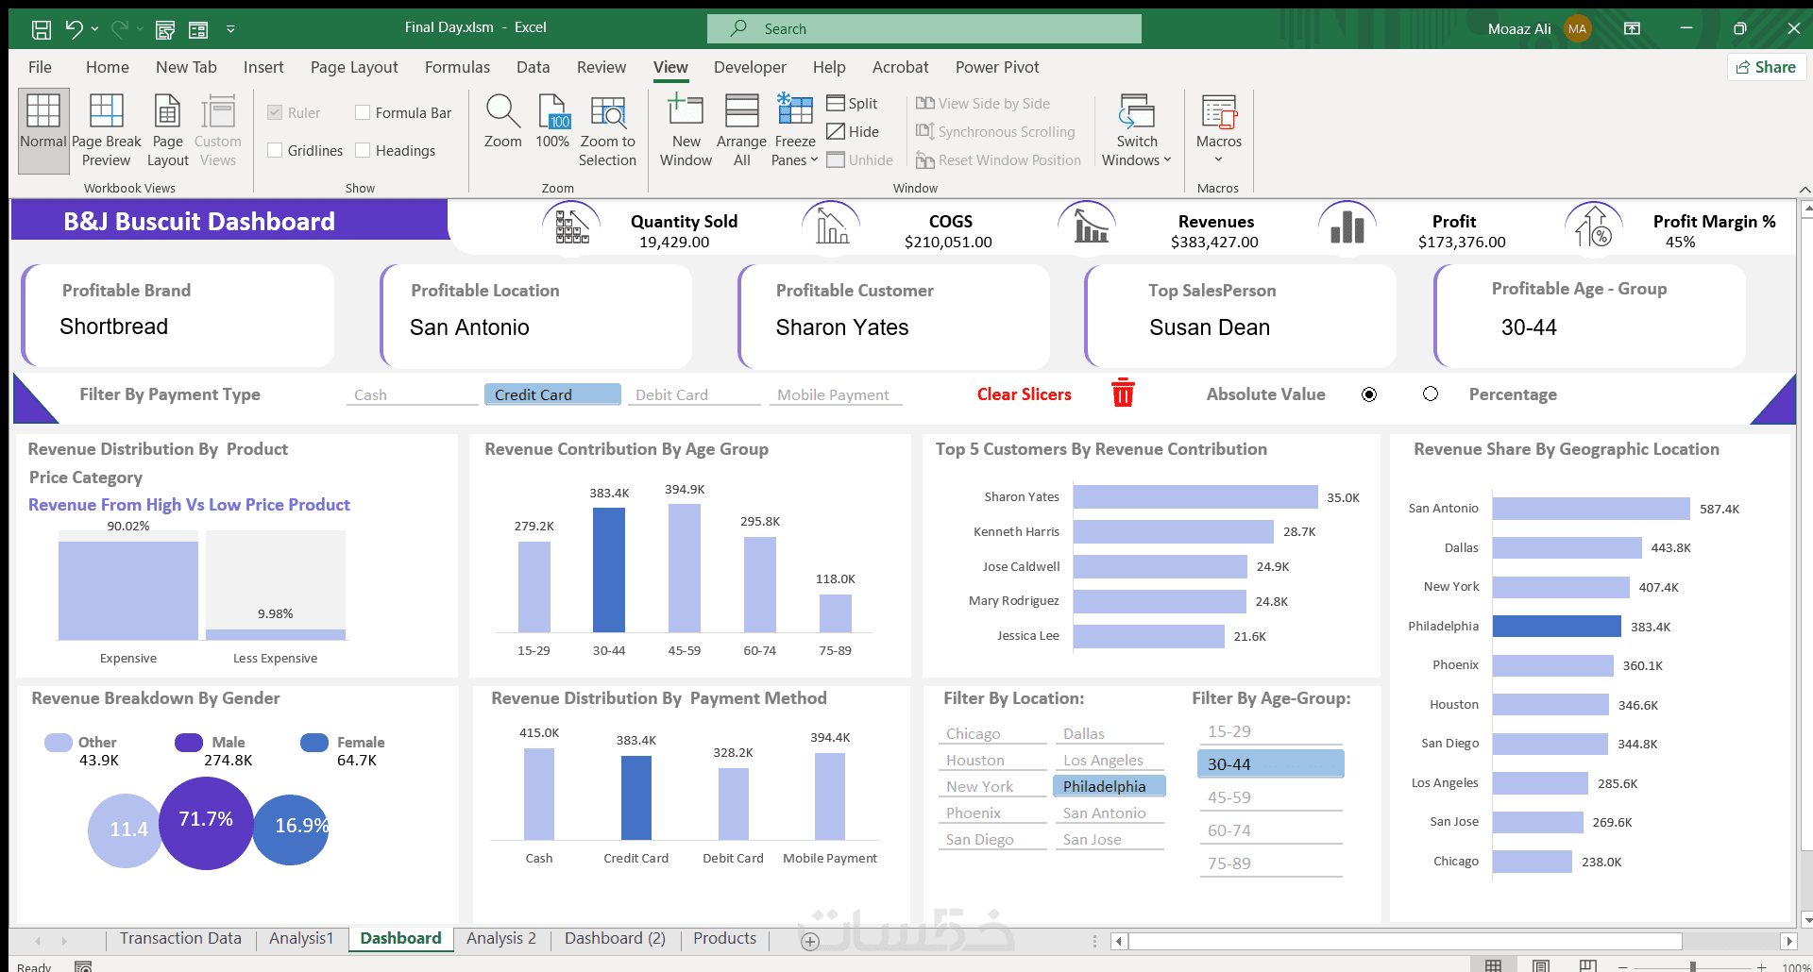Open a New Window

[686, 130]
